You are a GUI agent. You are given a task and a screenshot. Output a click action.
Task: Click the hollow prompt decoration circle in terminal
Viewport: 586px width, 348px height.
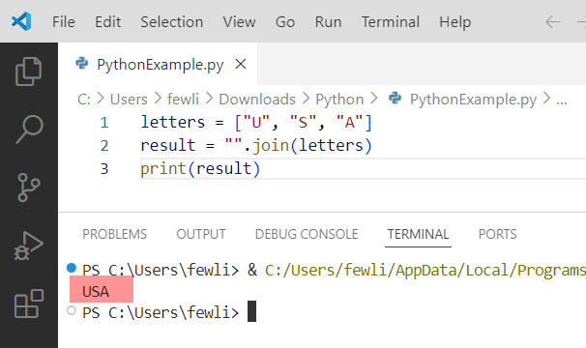click(x=72, y=310)
